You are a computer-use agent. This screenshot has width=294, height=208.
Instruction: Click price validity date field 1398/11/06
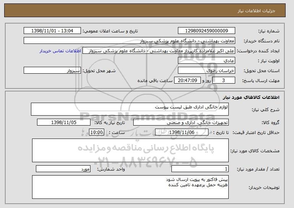182,132
